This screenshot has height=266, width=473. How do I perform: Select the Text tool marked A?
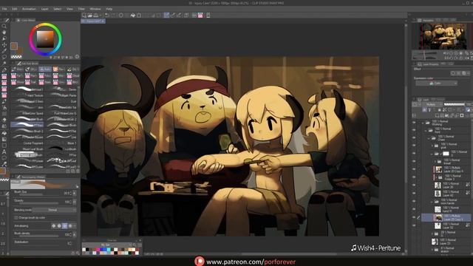[4, 151]
